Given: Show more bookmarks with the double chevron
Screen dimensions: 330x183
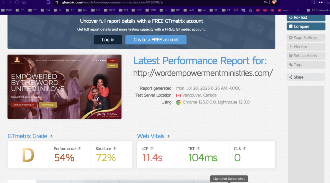Looking at the screenshot, I should [x=298, y=10].
